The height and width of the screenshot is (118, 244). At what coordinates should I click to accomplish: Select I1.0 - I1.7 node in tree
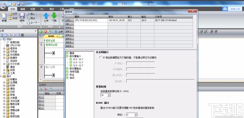point(78,62)
